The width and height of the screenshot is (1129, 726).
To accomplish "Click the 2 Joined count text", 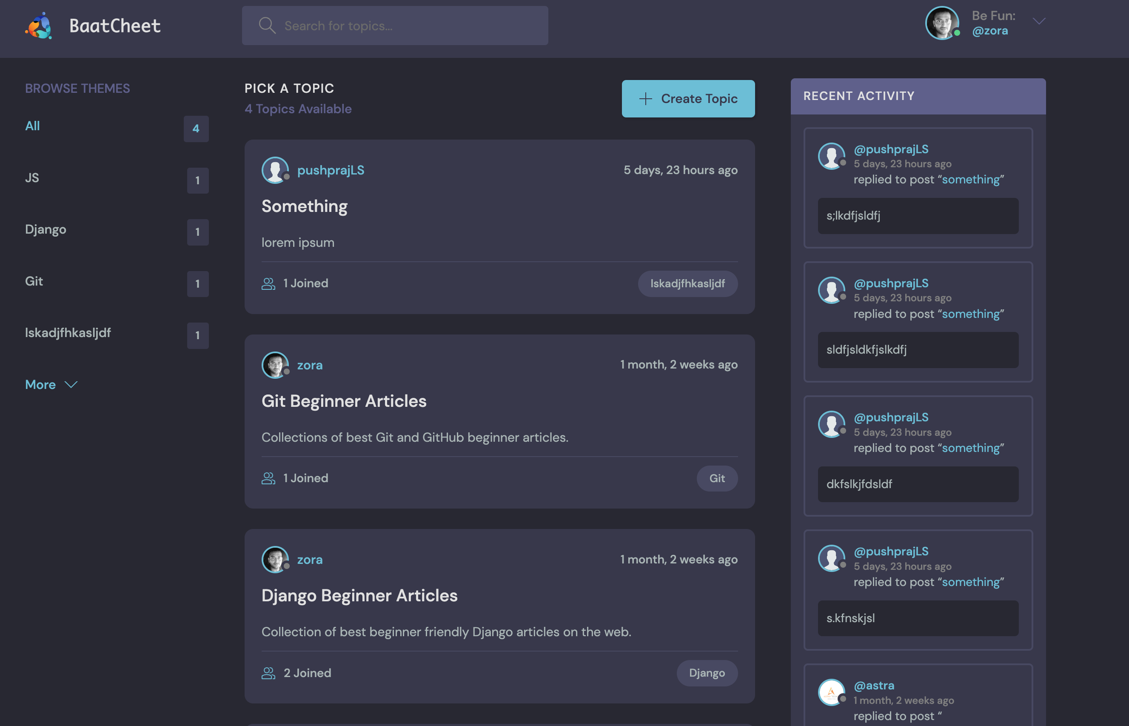I will coord(307,673).
